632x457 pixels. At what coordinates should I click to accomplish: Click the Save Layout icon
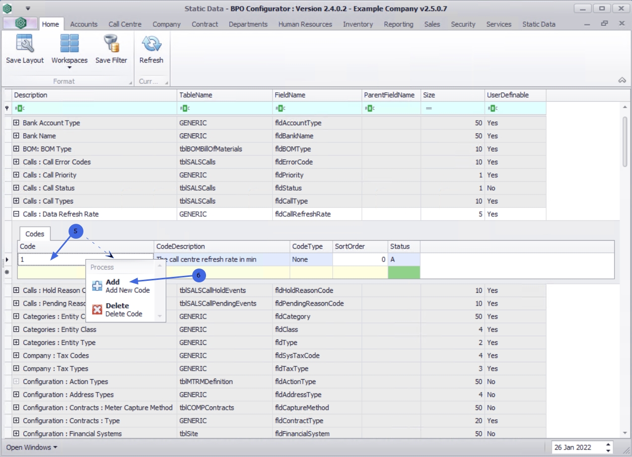(x=25, y=44)
